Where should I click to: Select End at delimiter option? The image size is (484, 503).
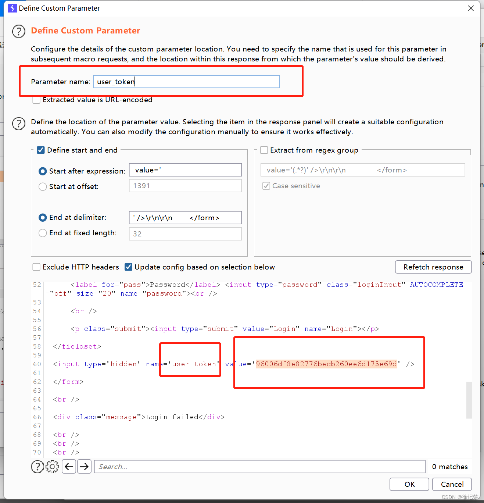click(x=43, y=218)
